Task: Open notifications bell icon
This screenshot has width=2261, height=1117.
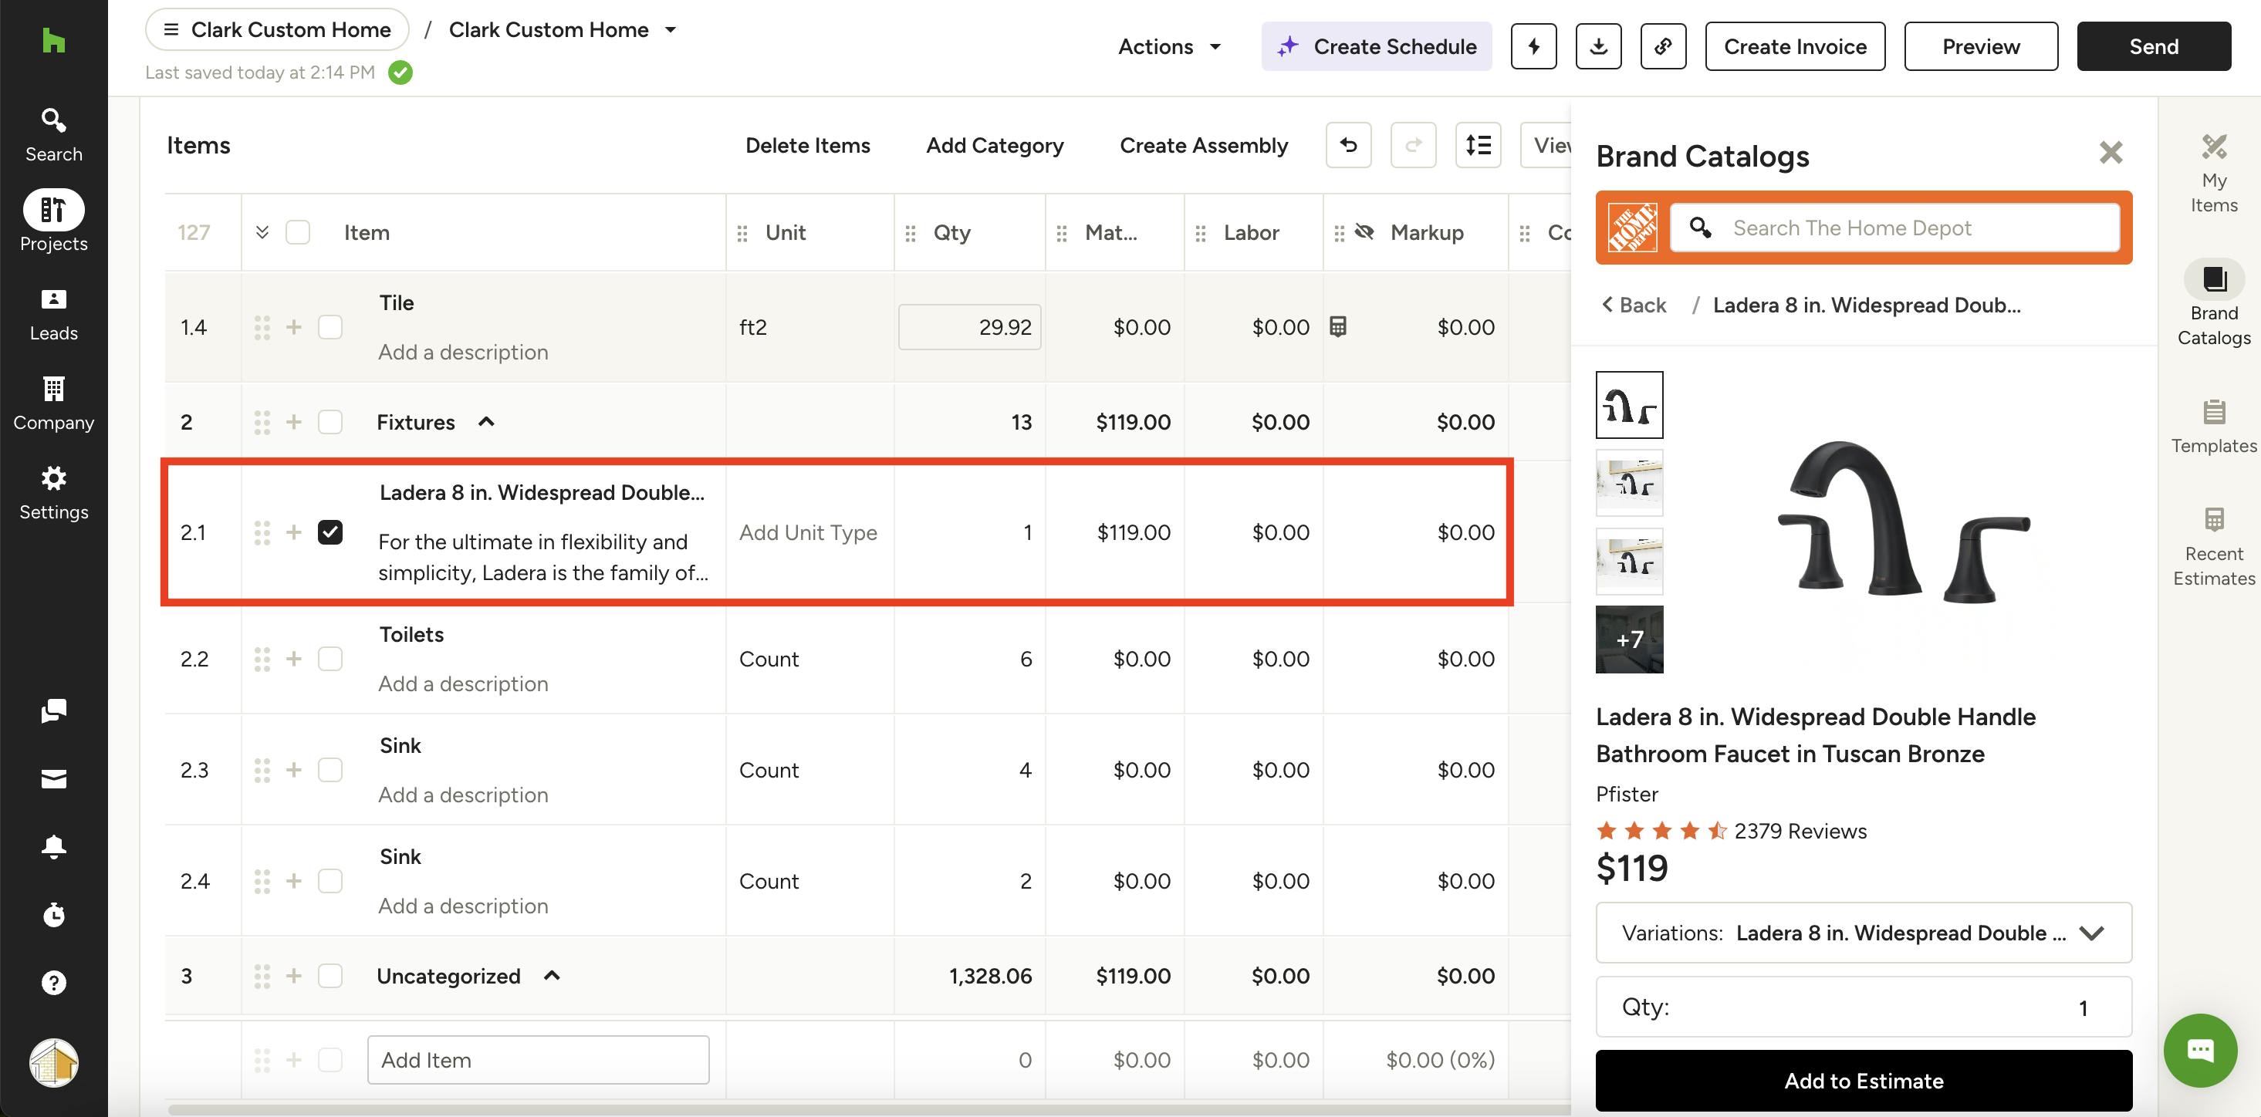Action: click(53, 847)
